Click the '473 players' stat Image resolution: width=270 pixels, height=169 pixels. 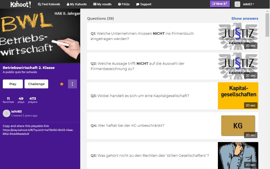(x=33, y=100)
